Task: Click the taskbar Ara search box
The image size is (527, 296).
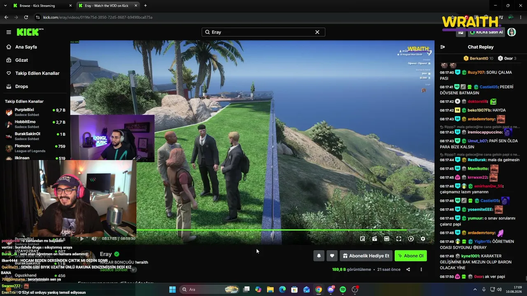Action: pyautogui.click(x=209, y=289)
